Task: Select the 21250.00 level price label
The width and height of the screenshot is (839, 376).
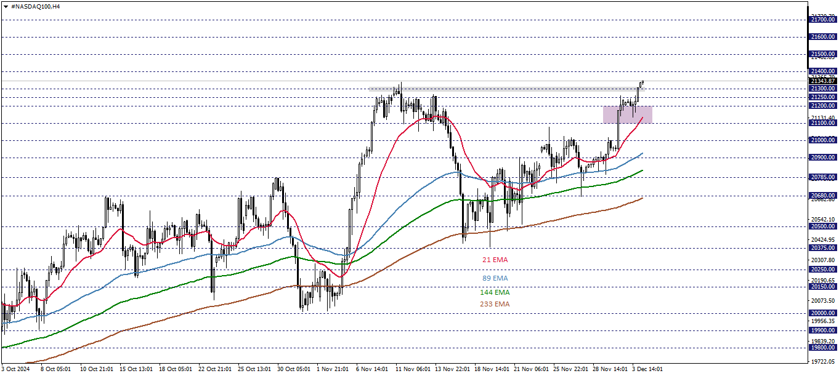Action: (823, 97)
